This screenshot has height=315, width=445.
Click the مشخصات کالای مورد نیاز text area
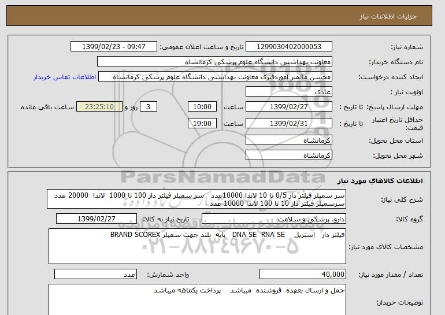197,246
